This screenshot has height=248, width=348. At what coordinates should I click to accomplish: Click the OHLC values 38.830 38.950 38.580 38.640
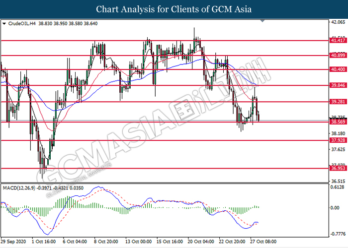68,23
